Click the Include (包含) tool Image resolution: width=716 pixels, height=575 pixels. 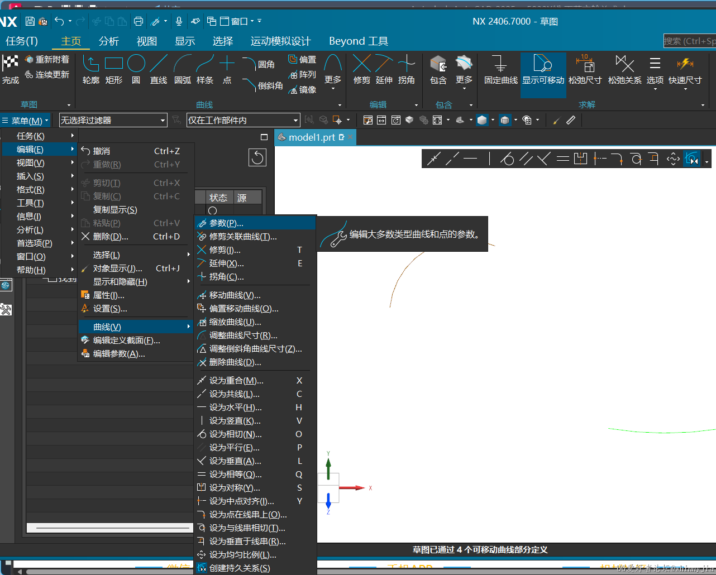pyautogui.click(x=438, y=69)
